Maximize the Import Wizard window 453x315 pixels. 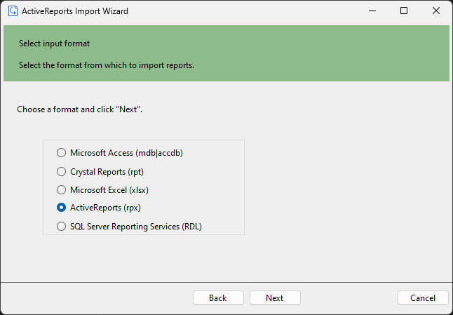(x=404, y=11)
